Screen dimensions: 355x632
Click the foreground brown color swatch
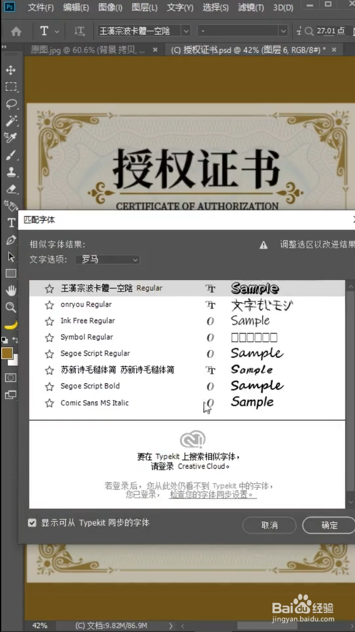pos(7,354)
